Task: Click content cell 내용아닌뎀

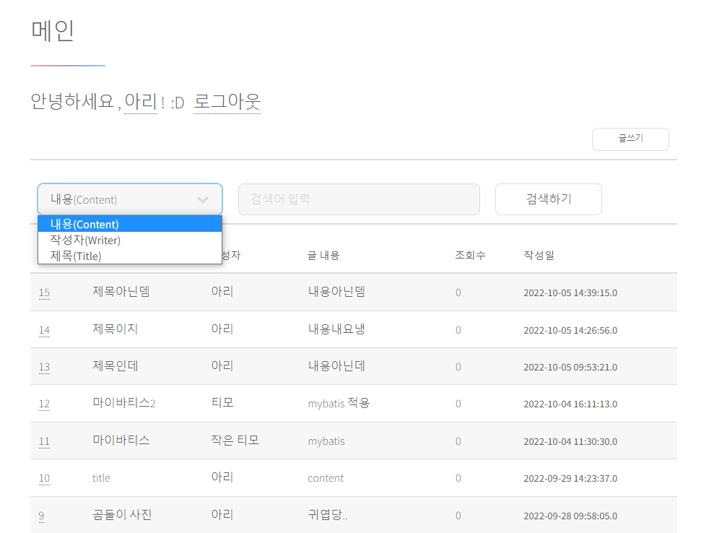Action: tap(336, 292)
